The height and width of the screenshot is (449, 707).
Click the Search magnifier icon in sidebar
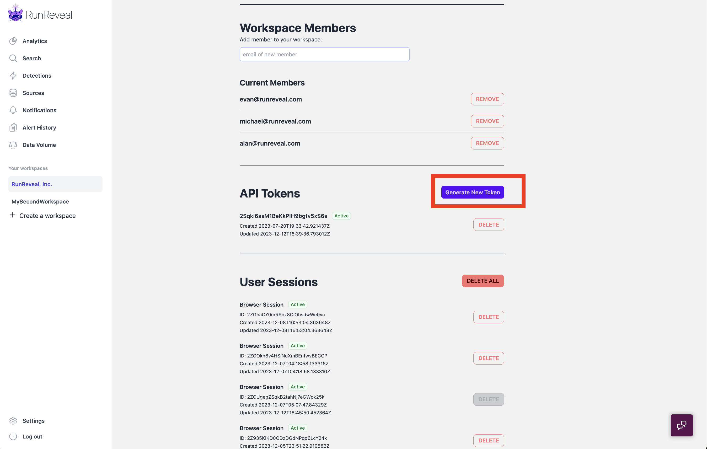coord(13,58)
